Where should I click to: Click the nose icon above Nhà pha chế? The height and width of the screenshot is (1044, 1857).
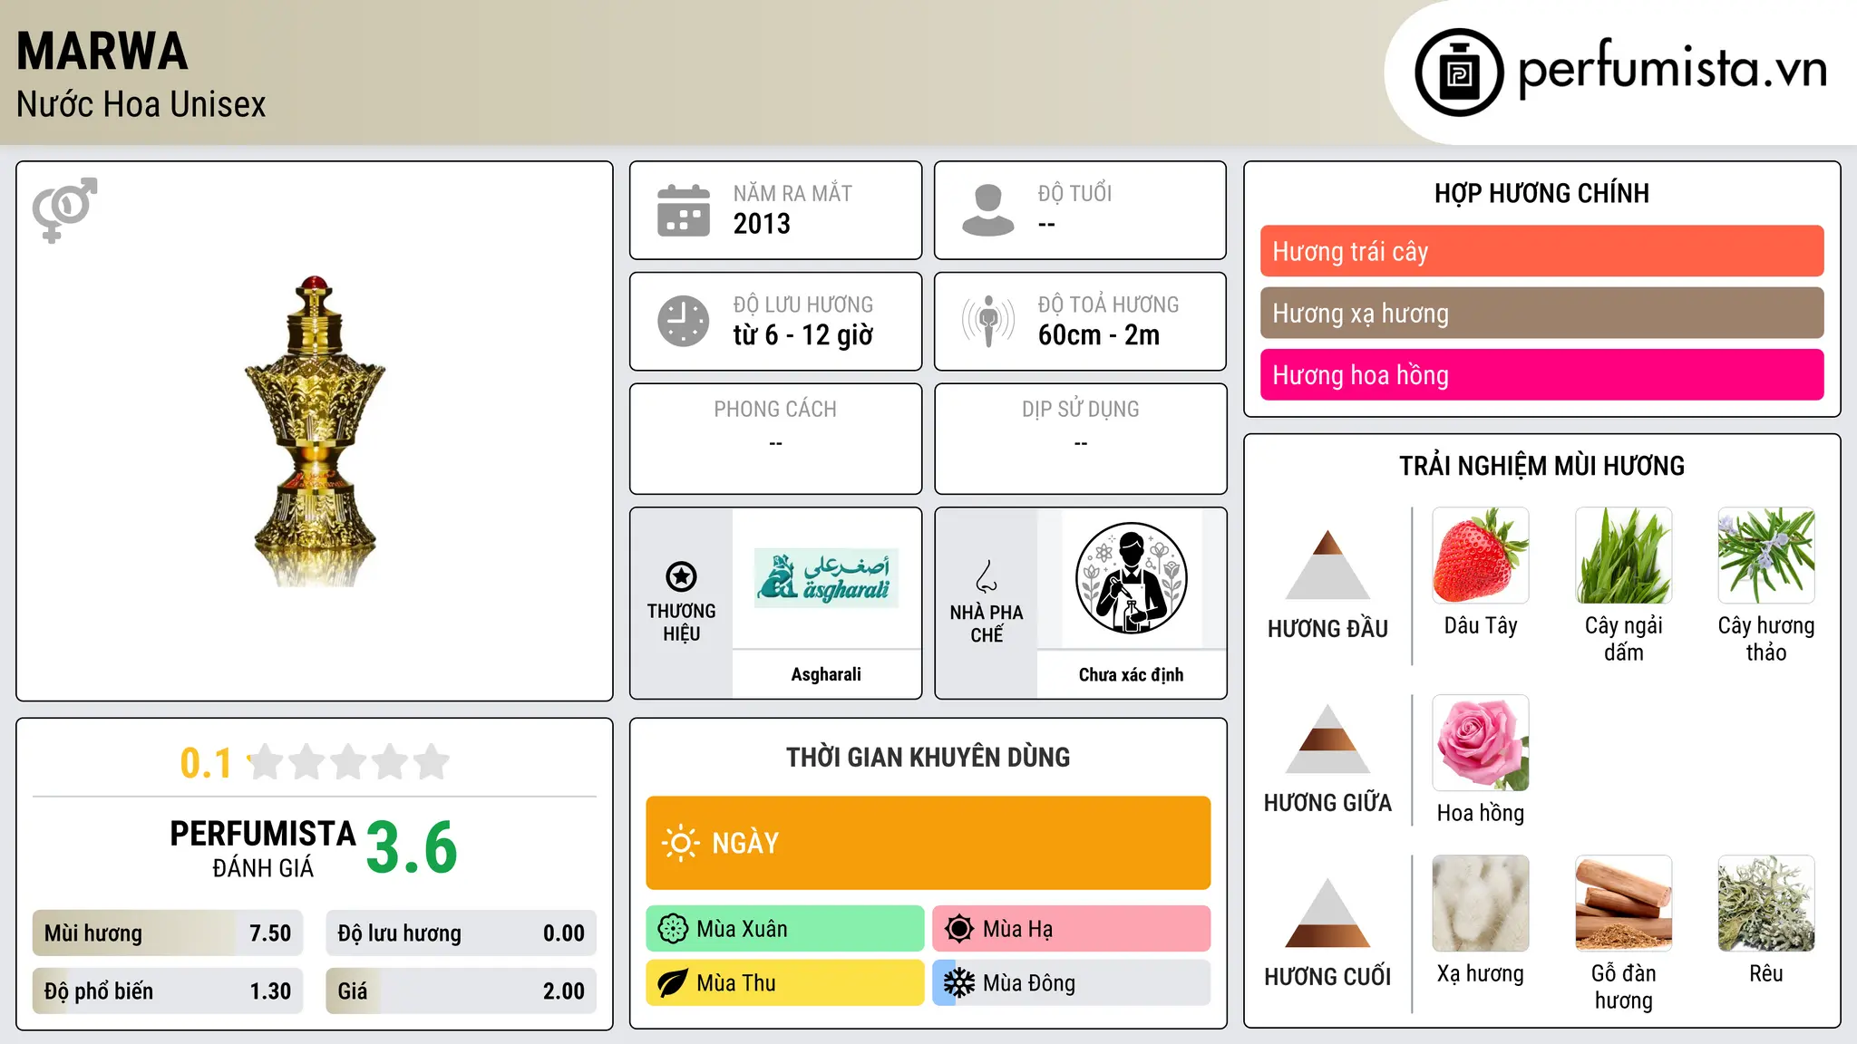(987, 576)
